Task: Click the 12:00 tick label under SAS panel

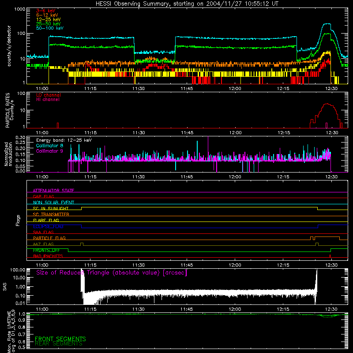Action: [235, 309]
